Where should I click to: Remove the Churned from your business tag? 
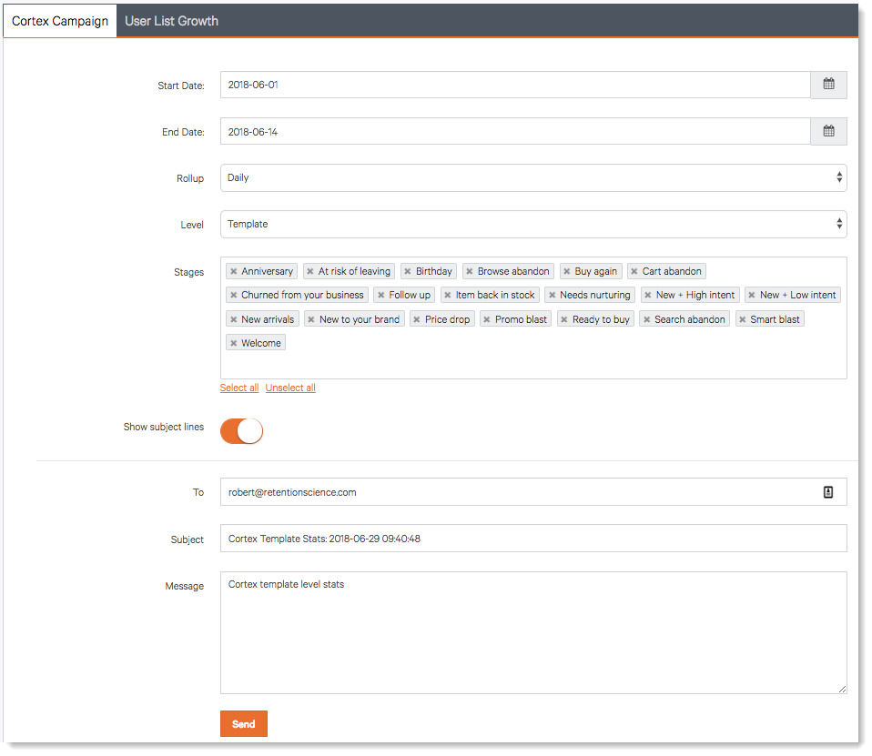point(234,295)
